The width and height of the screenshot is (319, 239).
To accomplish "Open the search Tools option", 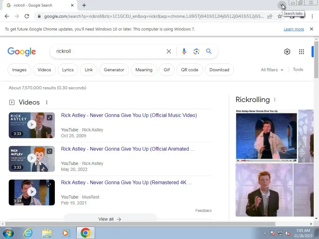I will point(298,69).
